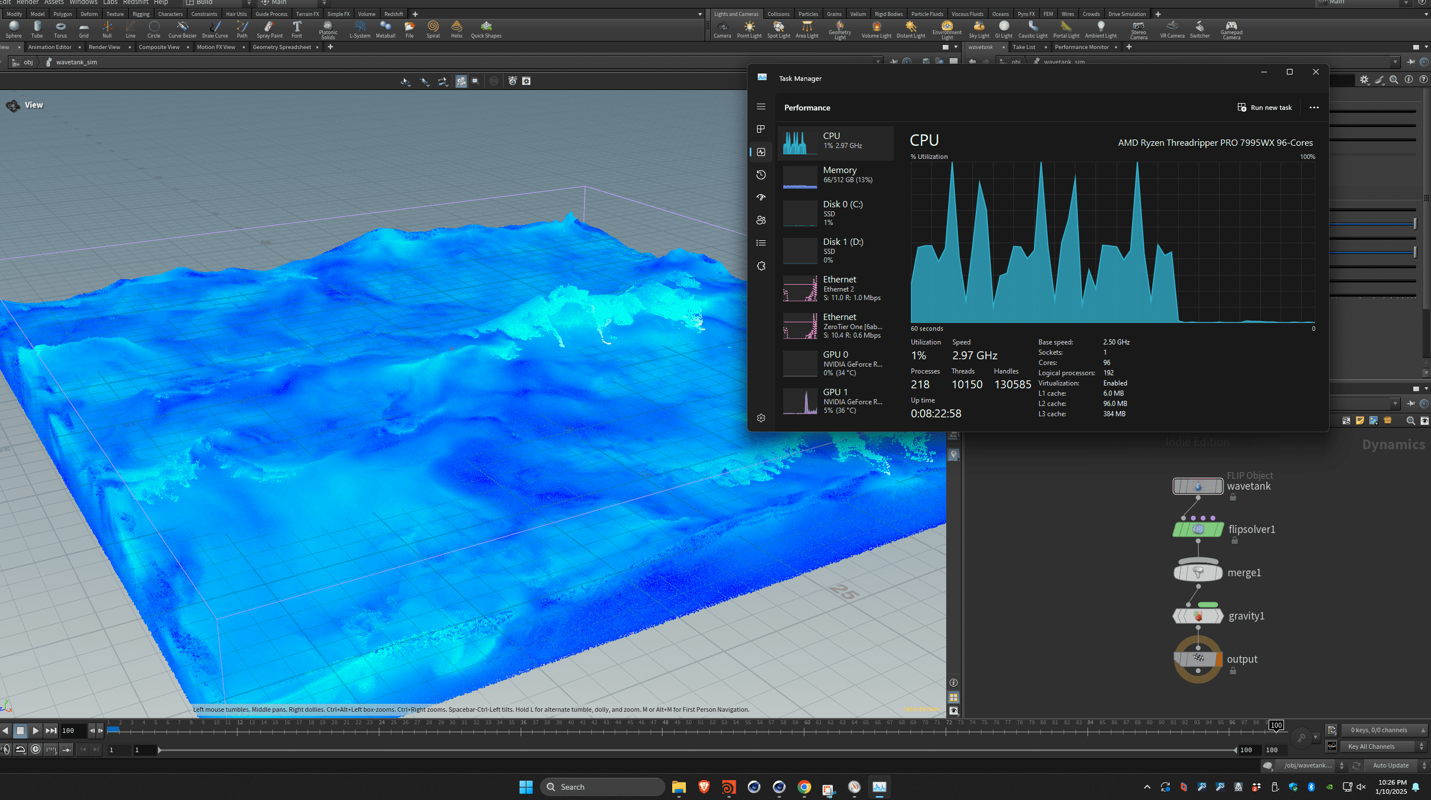Add a Sky Light
The image size is (1431, 800).
pos(979,28)
